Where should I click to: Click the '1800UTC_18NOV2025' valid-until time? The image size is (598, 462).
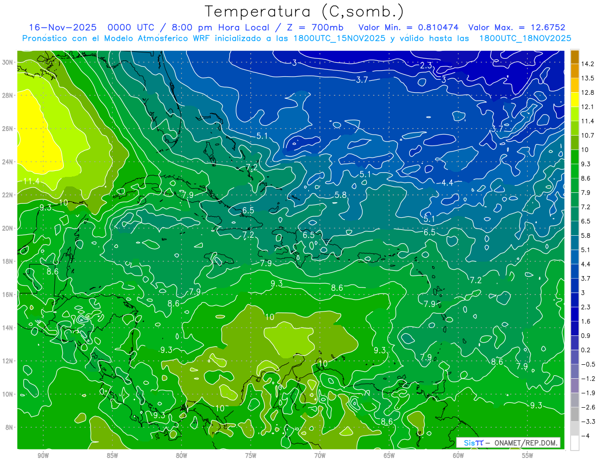click(x=525, y=38)
